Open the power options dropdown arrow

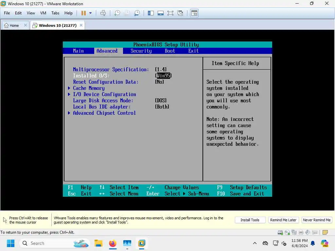[90, 13]
